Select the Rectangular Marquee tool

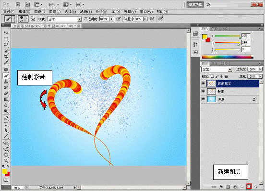6,38
